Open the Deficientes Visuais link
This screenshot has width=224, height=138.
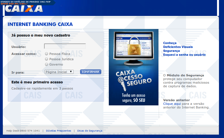(178, 47)
